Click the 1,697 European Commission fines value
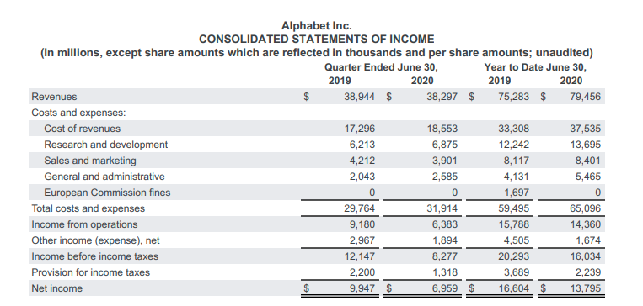The image size is (643, 306). coord(517,193)
